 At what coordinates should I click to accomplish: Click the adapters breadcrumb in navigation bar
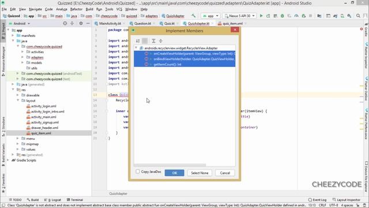149,16
